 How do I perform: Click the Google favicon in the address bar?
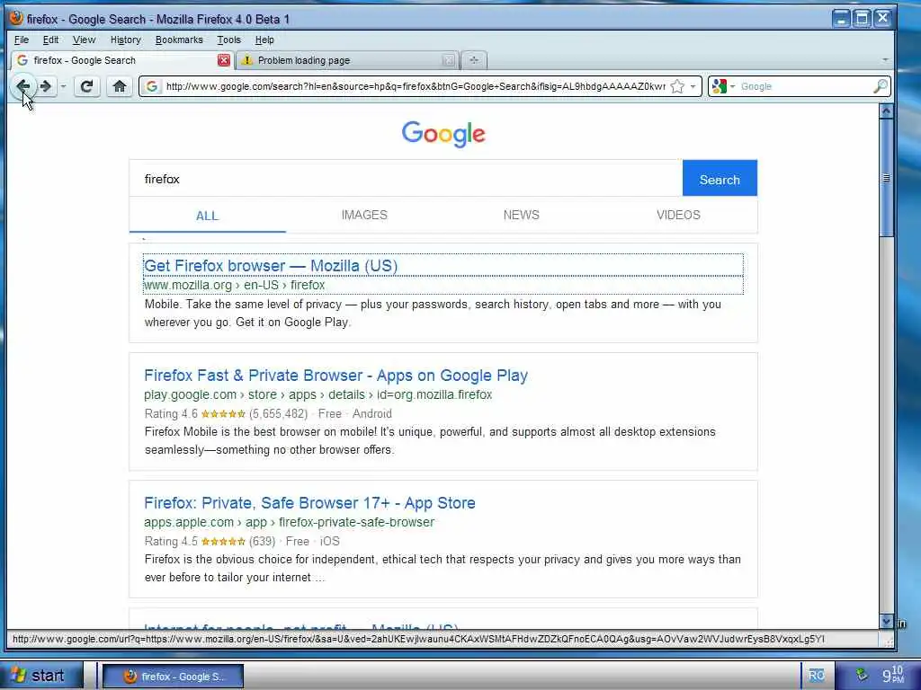pos(152,86)
